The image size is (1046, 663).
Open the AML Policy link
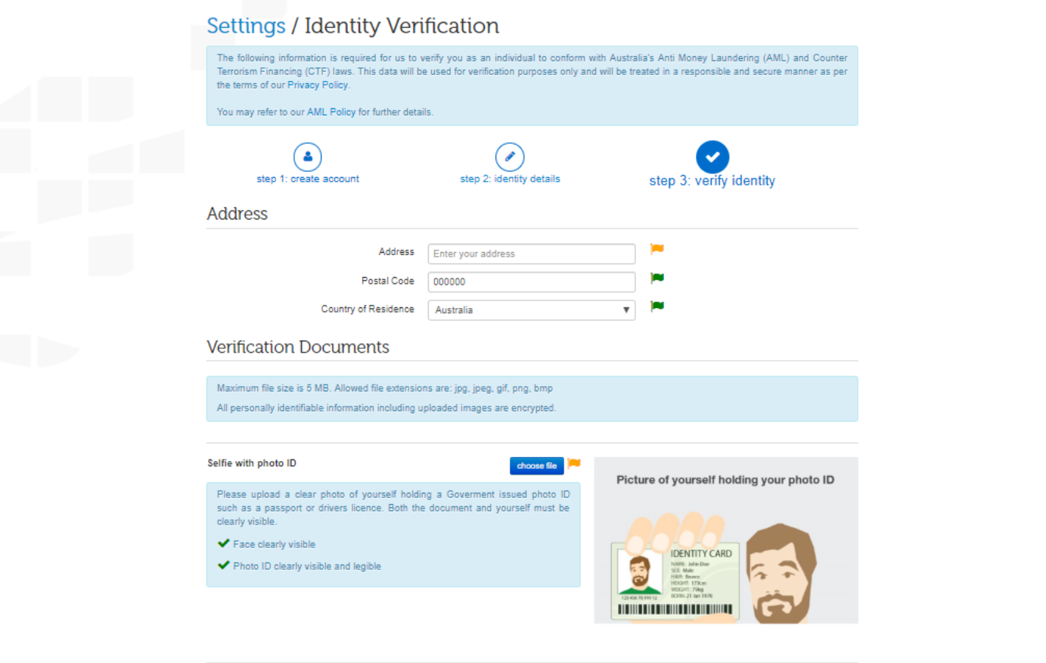(331, 111)
